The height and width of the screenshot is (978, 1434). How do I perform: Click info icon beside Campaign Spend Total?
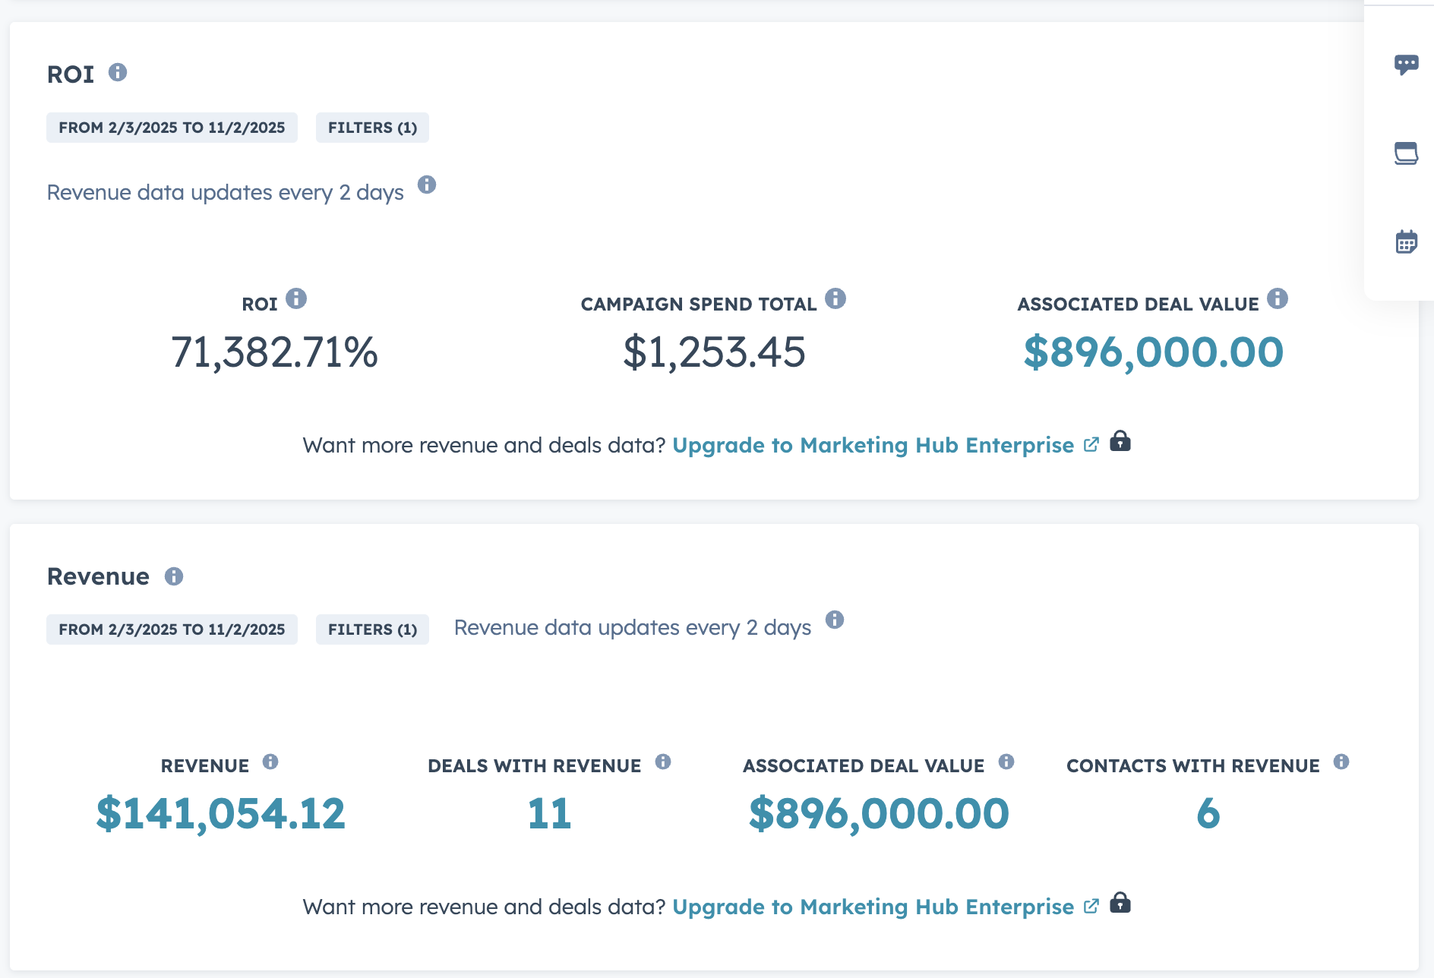(x=835, y=298)
